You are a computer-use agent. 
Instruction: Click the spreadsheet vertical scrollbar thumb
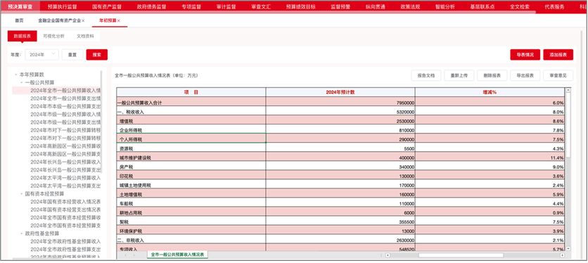568,125
